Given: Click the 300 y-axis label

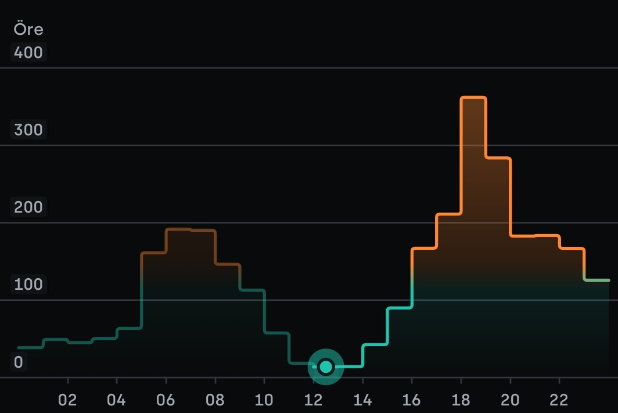Looking at the screenshot, I should point(28,130).
